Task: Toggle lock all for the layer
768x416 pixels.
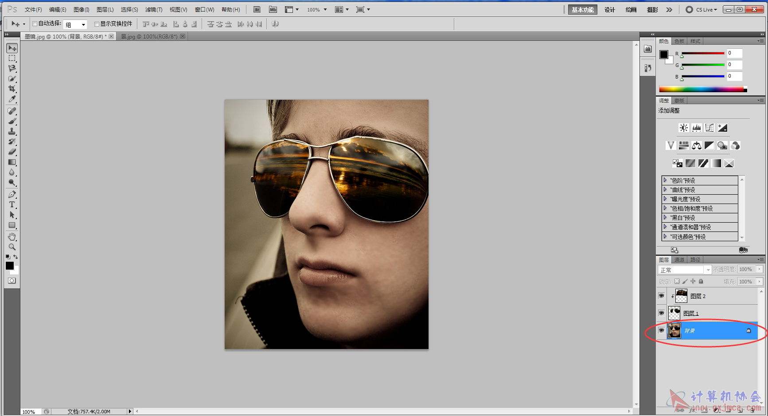Action: pyautogui.click(x=701, y=281)
